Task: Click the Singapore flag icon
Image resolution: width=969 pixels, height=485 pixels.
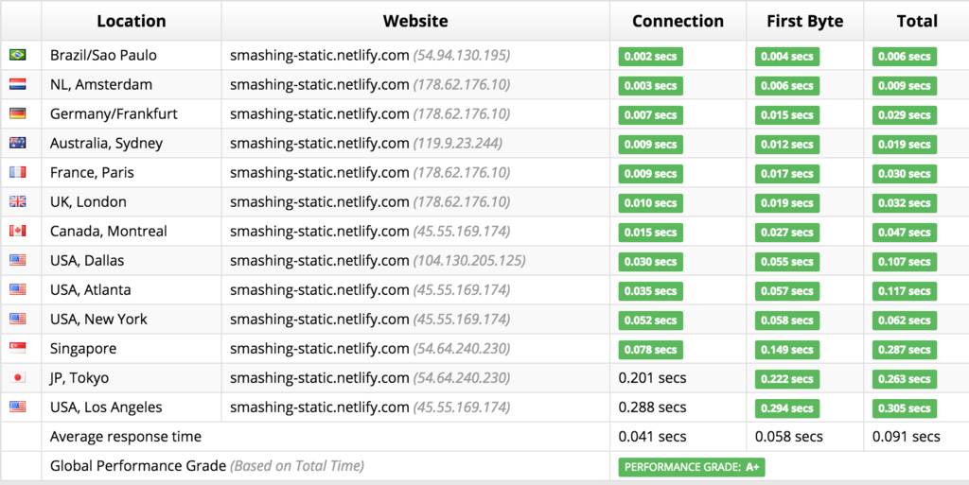Action: tap(18, 348)
